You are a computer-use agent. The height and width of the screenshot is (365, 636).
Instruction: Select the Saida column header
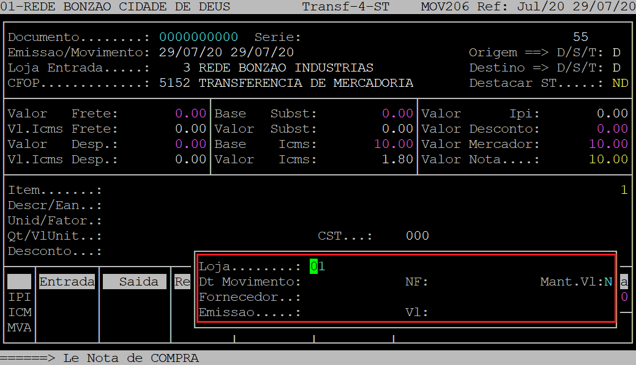click(x=134, y=282)
